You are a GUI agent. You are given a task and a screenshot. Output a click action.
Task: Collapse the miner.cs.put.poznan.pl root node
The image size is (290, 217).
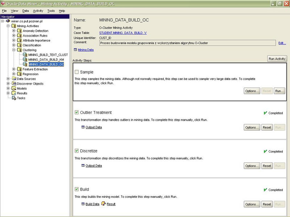pos(3,21)
